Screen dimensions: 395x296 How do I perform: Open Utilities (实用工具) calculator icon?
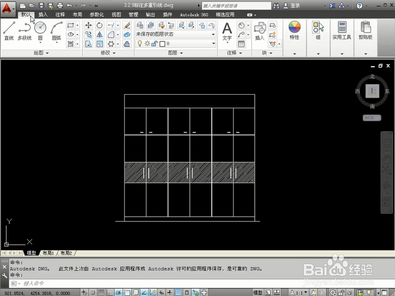pyautogui.click(x=342, y=30)
